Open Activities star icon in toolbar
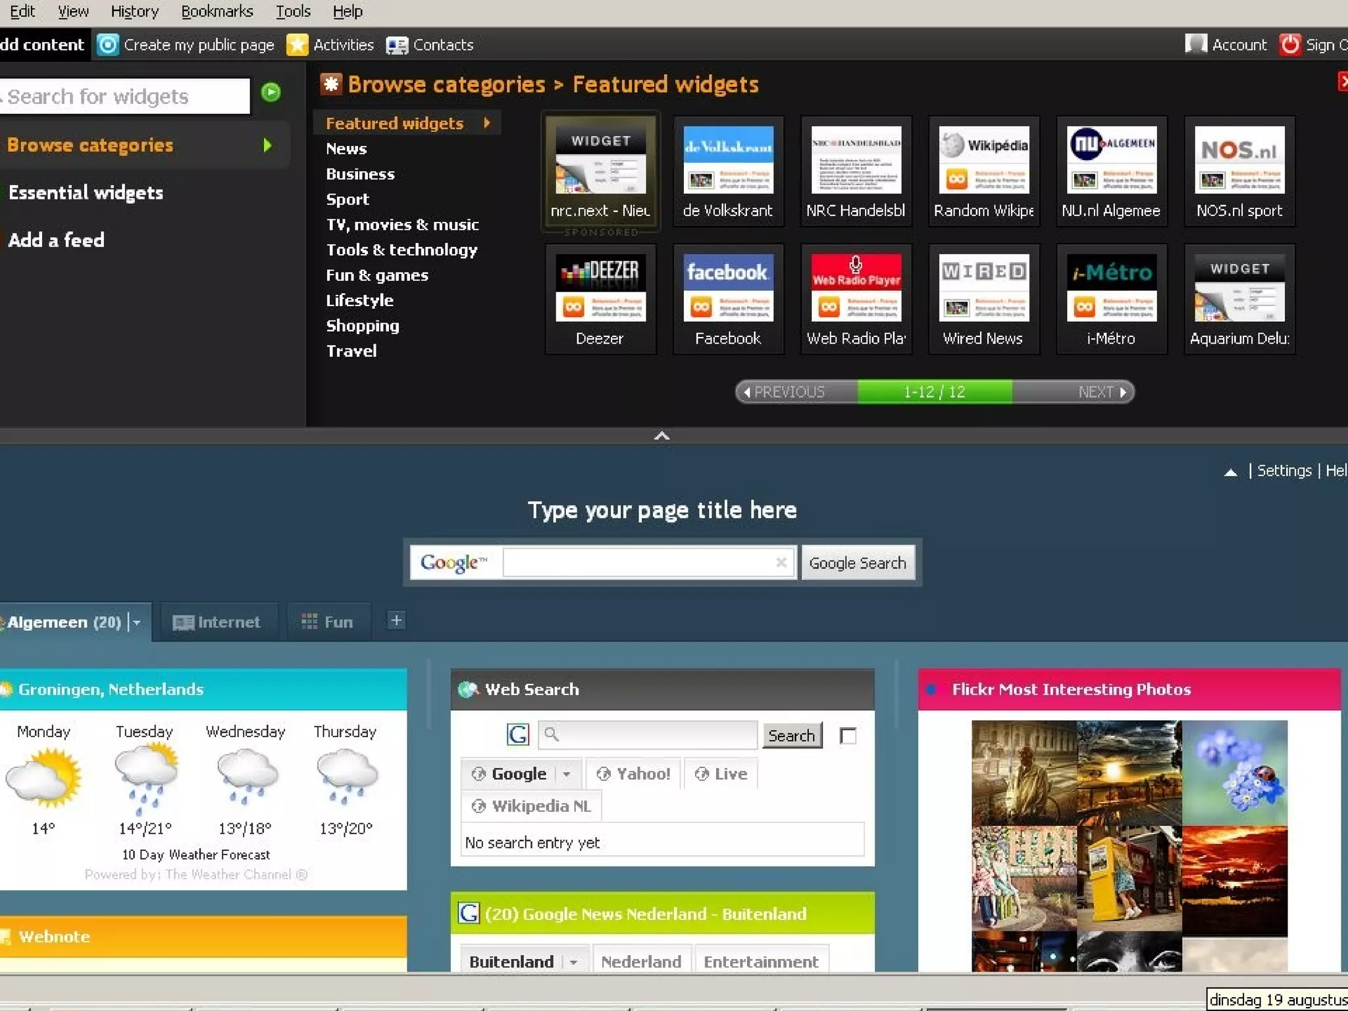The width and height of the screenshot is (1348, 1011). tap(298, 45)
